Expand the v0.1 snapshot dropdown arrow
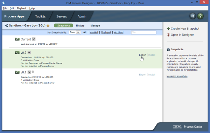This screenshot has width=210, height=133. pos(29,72)
